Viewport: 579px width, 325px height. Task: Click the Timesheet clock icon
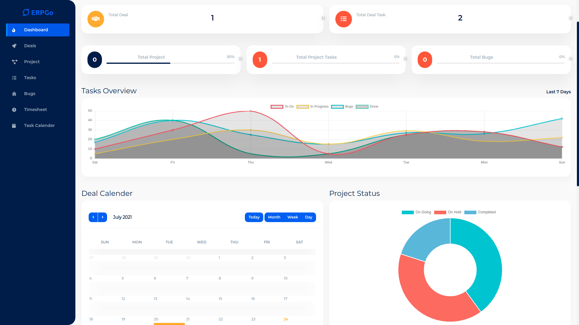coord(14,110)
